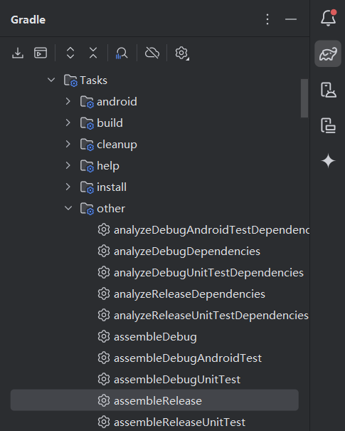
Task: Hide the Gradle tool window
Action: coord(291,19)
